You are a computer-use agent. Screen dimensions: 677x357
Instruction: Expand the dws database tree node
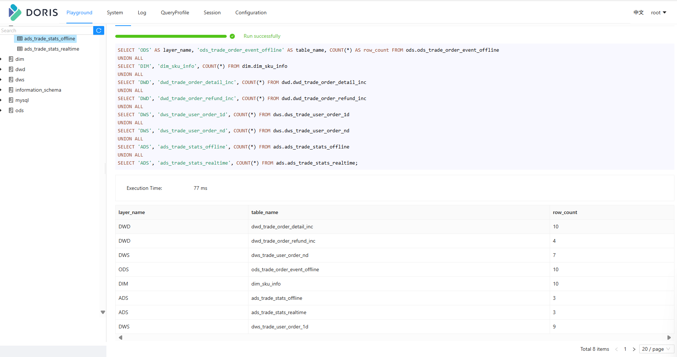coord(1,80)
